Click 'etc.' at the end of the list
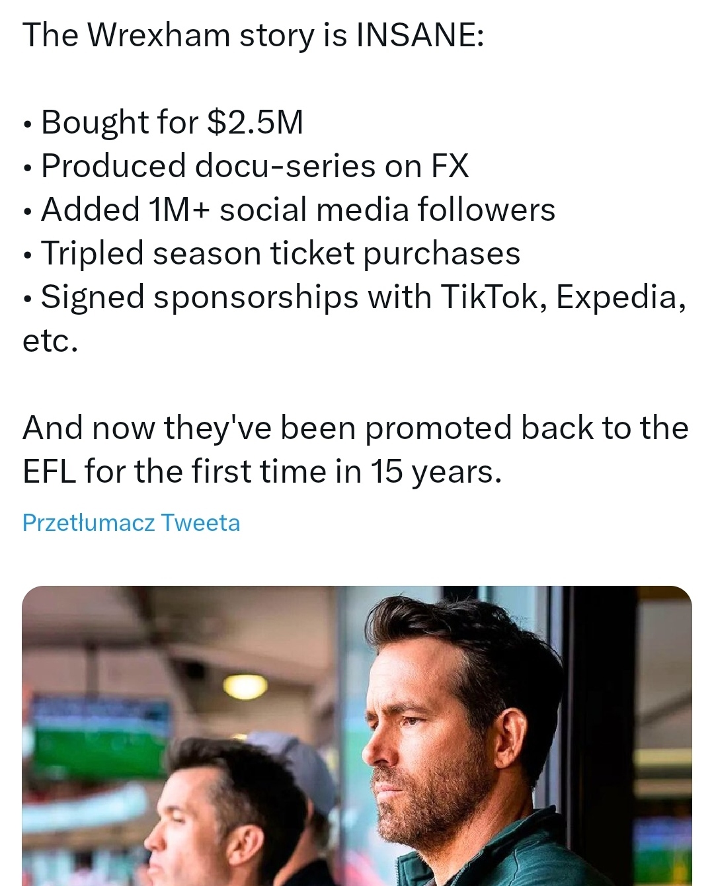714x886 pixels. 50,341
